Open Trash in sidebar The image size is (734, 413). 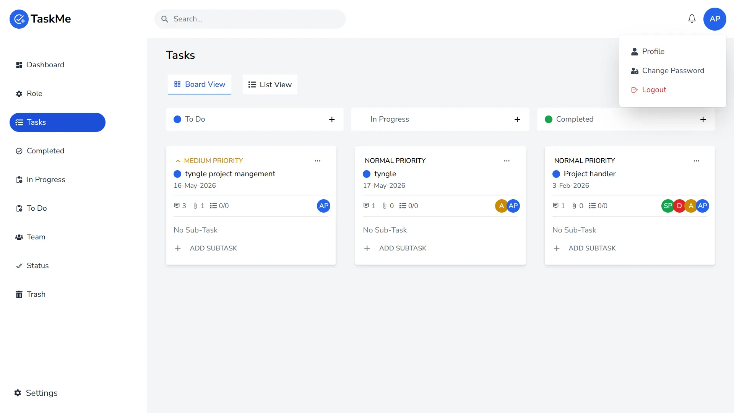pyautogui.click(x=57, y=294)
